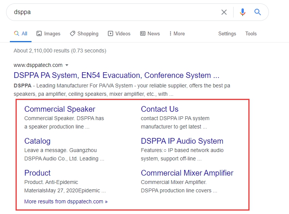This screenshot has height=214, width=289.
Task: Click the text 'Leave a message. Guangzhou'
Action: coord(60,150)
